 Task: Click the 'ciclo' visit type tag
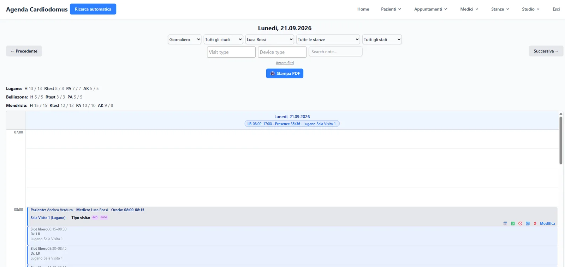tap(104, 217)
